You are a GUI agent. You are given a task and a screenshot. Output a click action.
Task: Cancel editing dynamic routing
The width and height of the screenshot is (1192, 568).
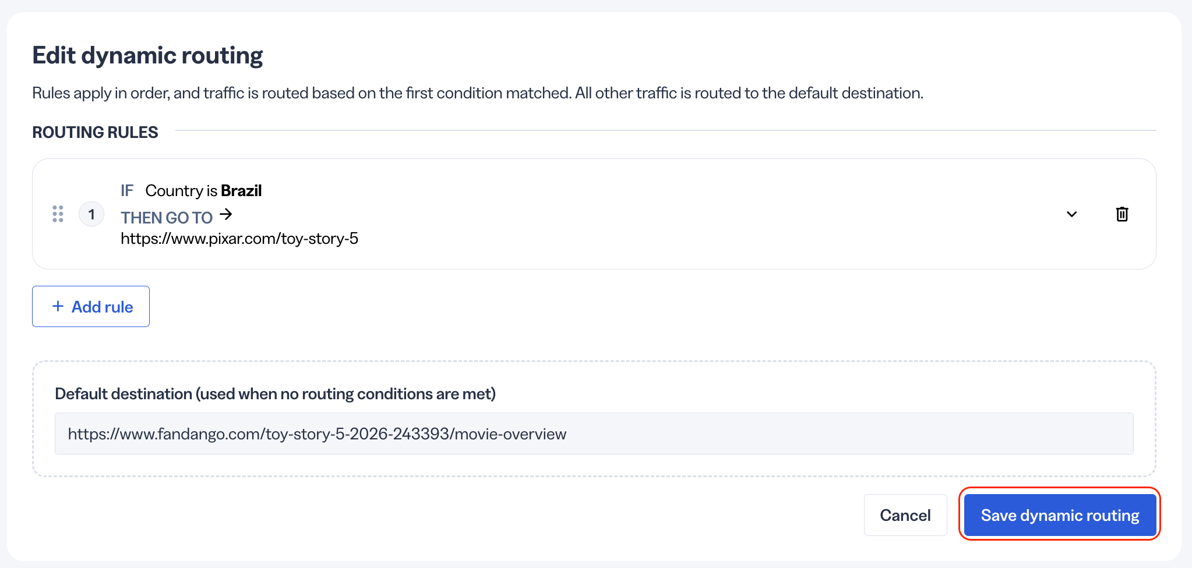(905, 515)
